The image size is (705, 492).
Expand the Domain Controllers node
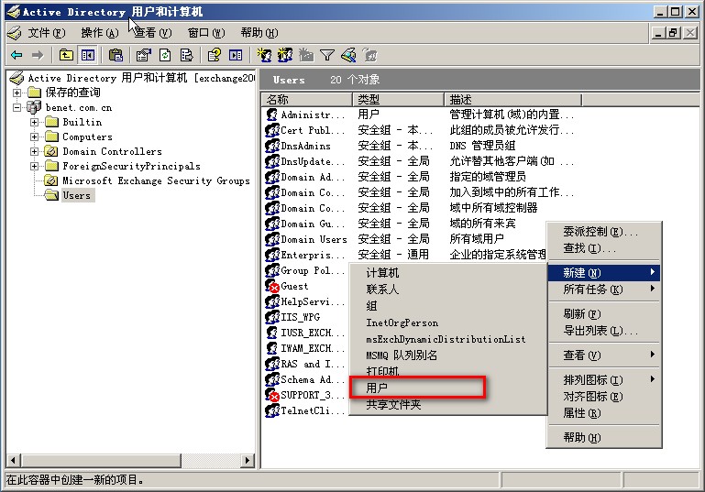[x=34, y=151]
